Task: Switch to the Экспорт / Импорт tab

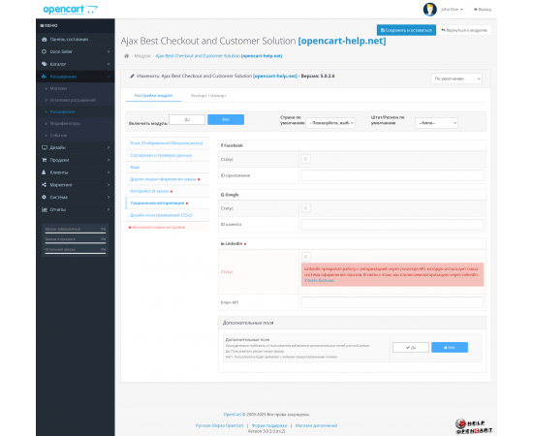Action: (208, 96)
